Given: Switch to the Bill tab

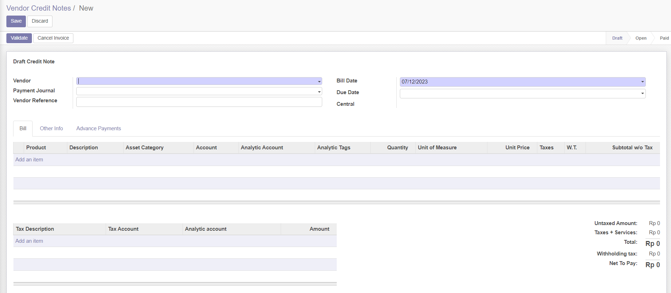Looking at the screenshot, I should pos(23,128).
